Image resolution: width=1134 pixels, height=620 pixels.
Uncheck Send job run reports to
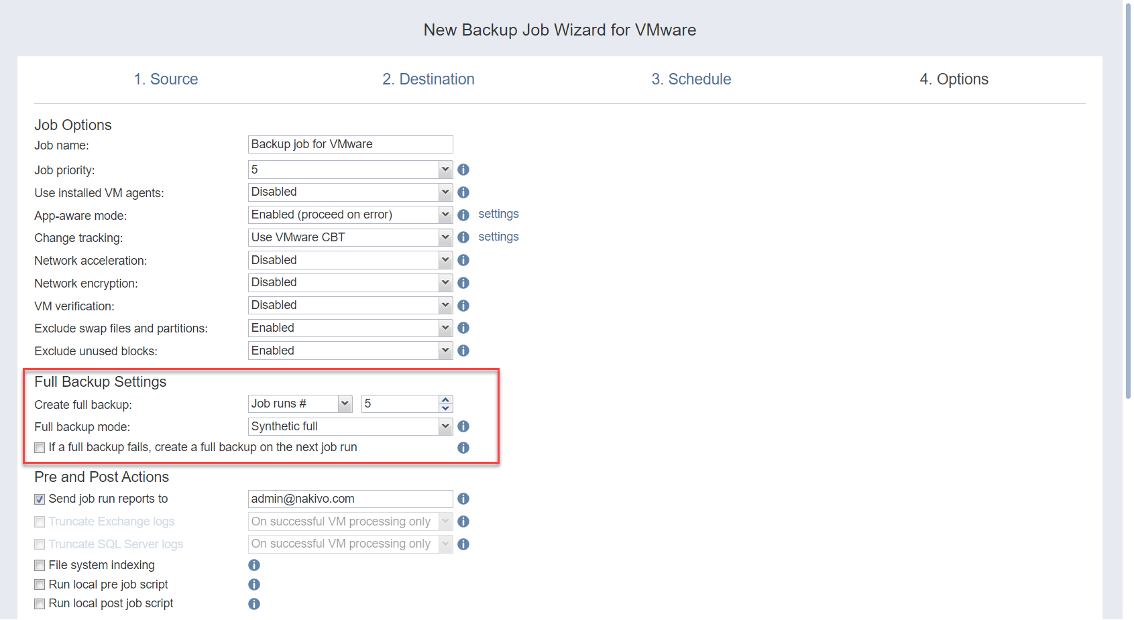pyautogui.click(x=40, y=499)
